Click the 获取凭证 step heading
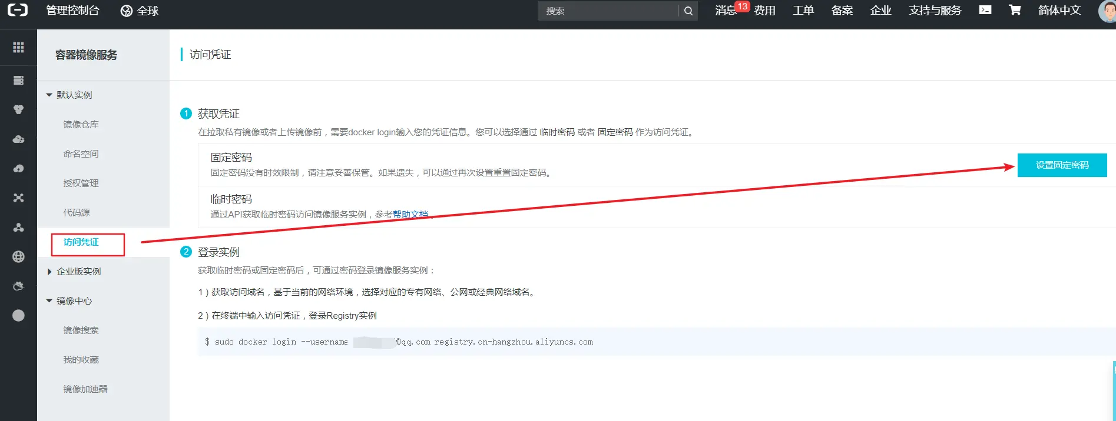1116x421 pixels. (218, 113)
